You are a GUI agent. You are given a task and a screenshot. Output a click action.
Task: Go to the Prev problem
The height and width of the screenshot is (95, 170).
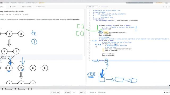67,92
